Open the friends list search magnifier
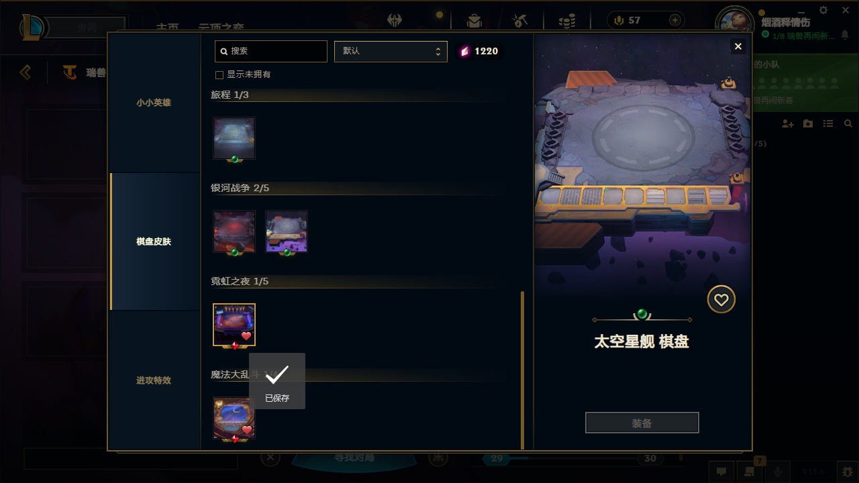 pos(848,123)
